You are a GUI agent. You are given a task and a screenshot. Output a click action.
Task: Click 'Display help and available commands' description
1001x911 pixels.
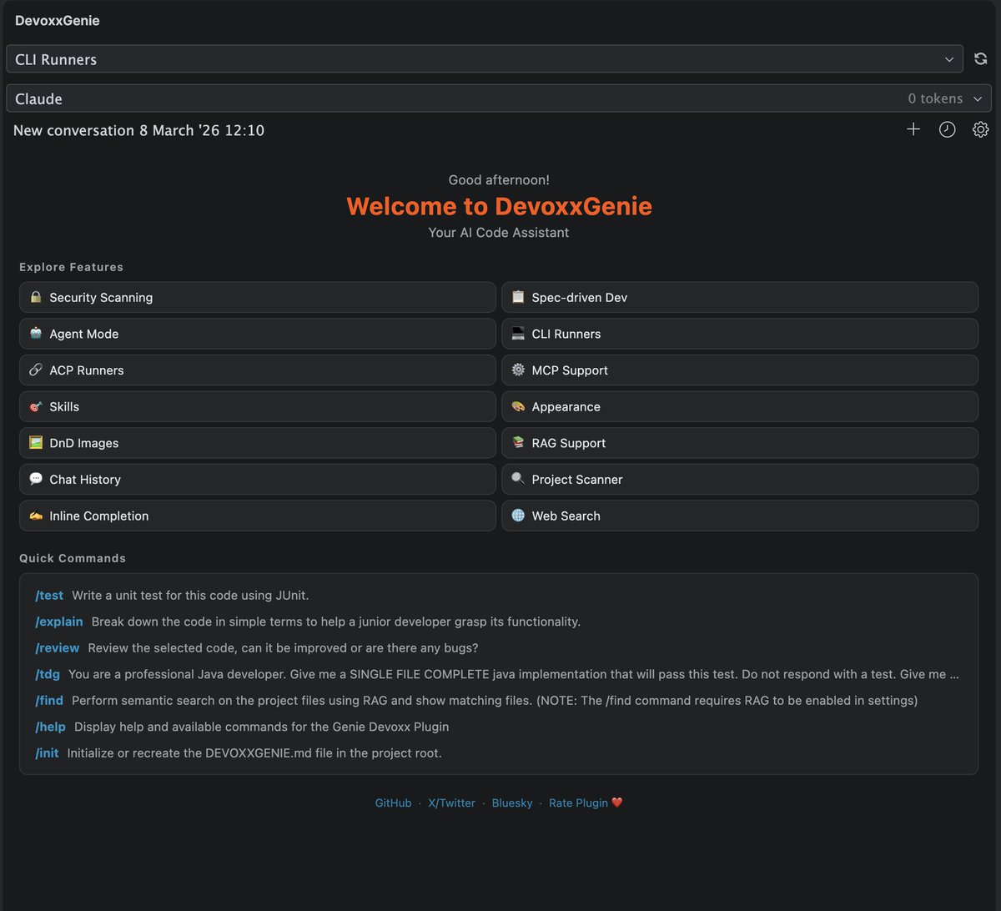point(262,727)
